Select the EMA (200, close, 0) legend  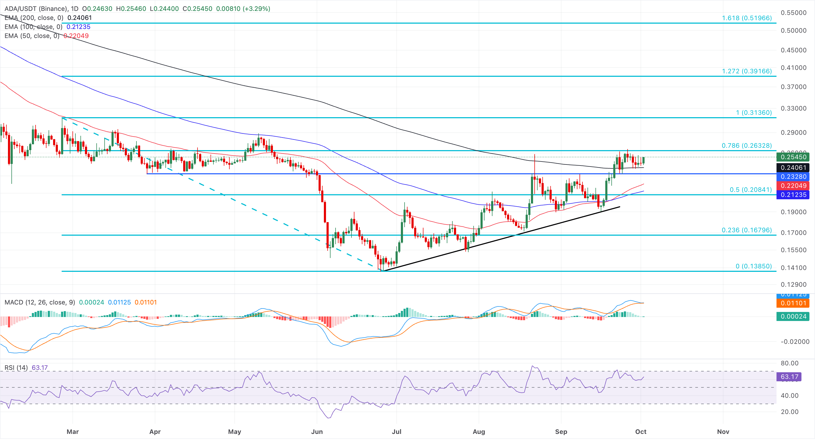tap(34, 18)
